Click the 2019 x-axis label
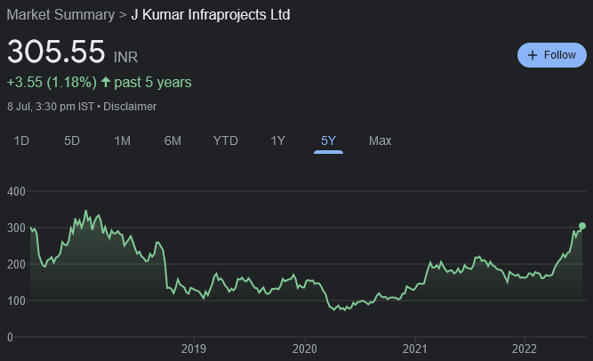593x361 pixels. pyautogui.click(x=194, y=349)
